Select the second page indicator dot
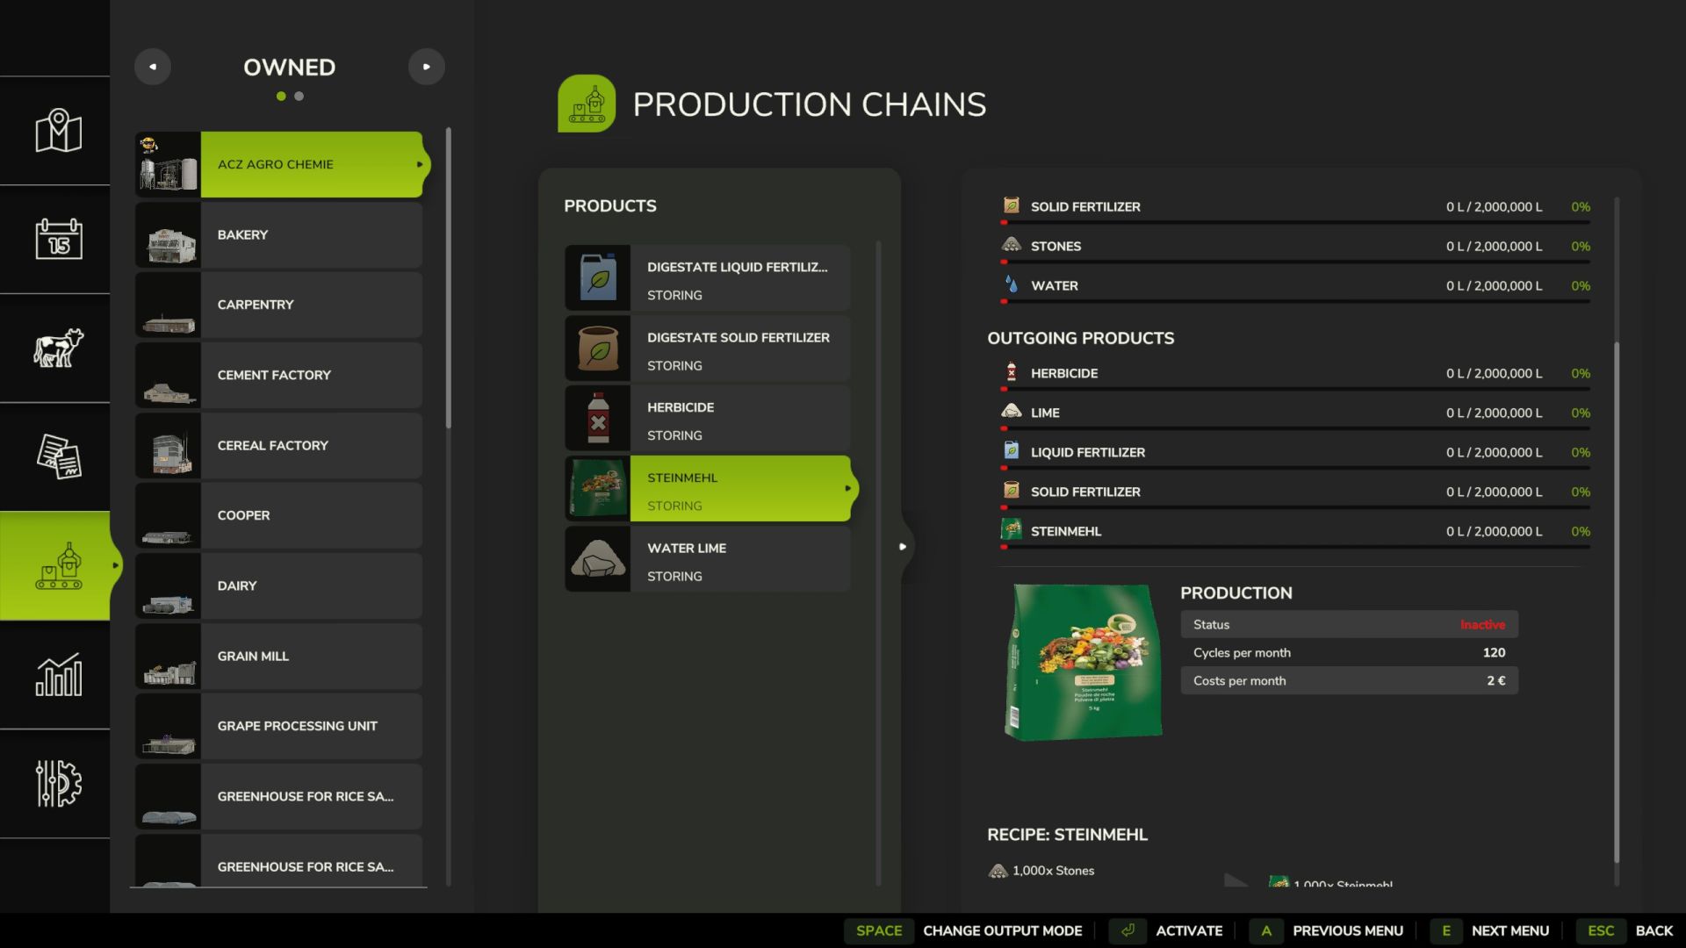Viewport: 1686px width, 948px height. pos(299,97)
